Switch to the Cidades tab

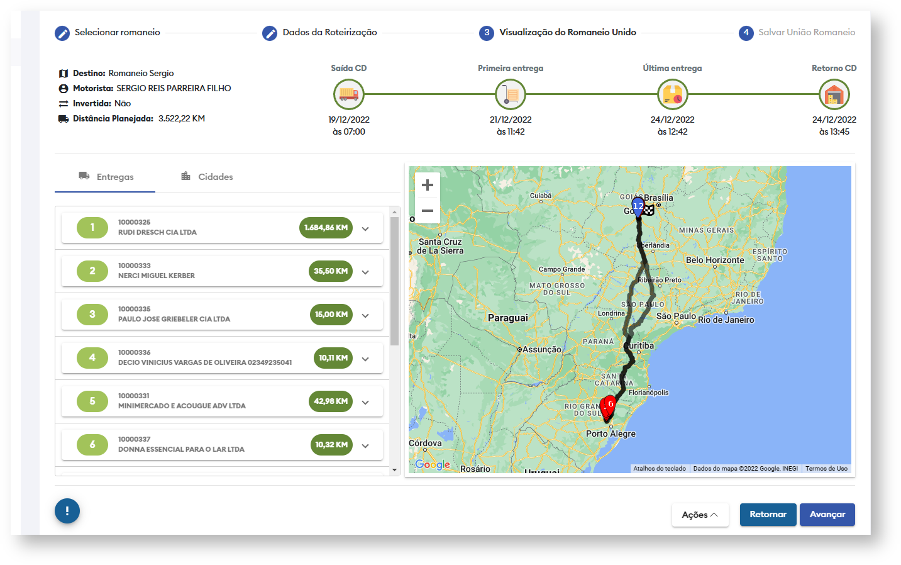207,177
